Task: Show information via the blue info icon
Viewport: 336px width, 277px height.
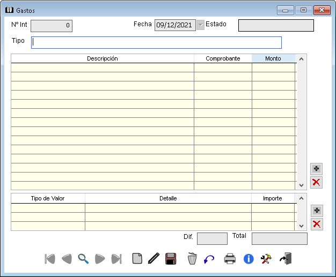Action: [249, 259]
